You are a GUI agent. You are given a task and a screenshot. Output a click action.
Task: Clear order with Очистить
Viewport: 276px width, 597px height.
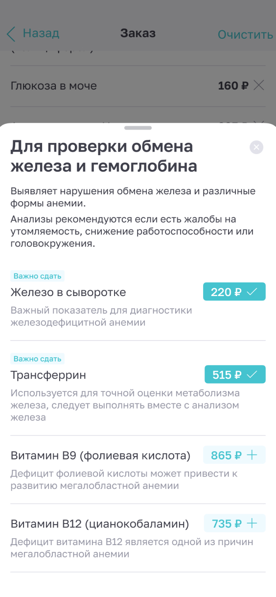click(245, 34)
